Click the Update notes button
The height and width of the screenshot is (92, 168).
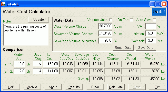tap(39, 19)
